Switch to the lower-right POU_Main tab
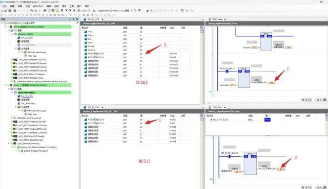This screenshot has width=328, height=189. coord(217,107)
